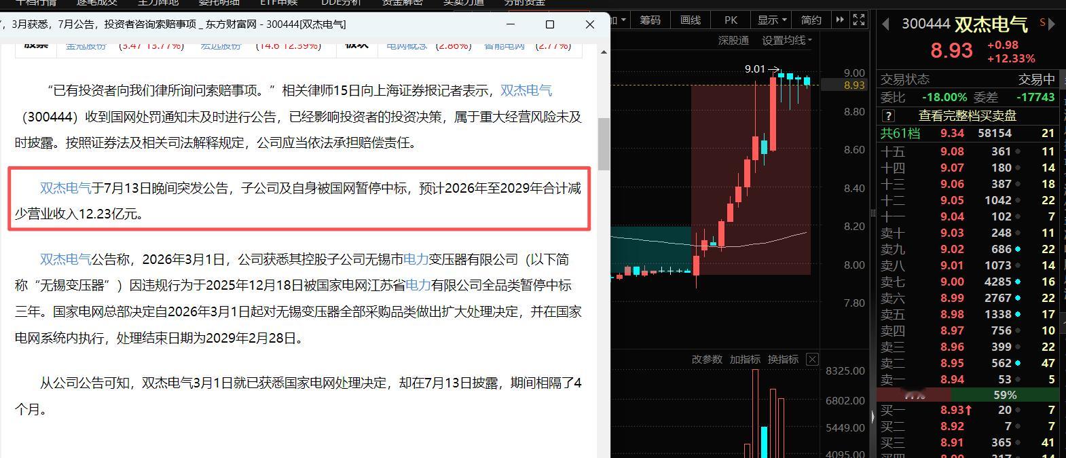Select the 卖十 9.03 order row
The image size is (1066, 458).
(x=968, y=233)
